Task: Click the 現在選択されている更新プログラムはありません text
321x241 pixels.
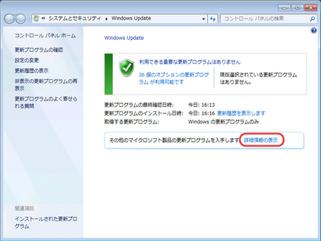Action: click(x=259, y=78)
